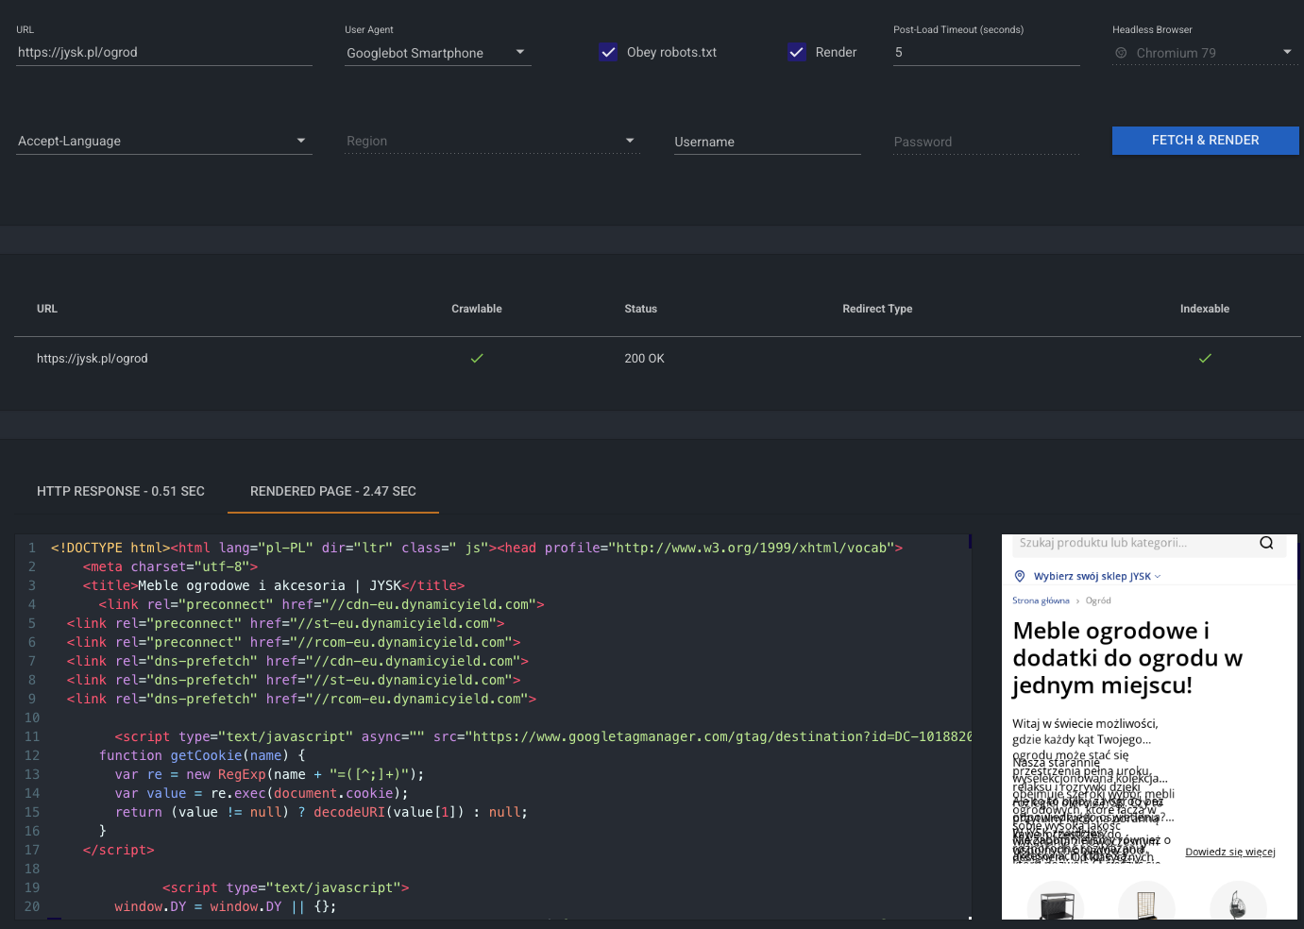The image size is (1304, 929).
Task: Uncheck the Obey robots.txt checkbox
Action: point(608,52)
